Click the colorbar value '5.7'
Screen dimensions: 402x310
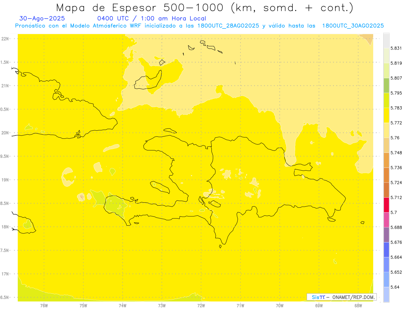394,212
